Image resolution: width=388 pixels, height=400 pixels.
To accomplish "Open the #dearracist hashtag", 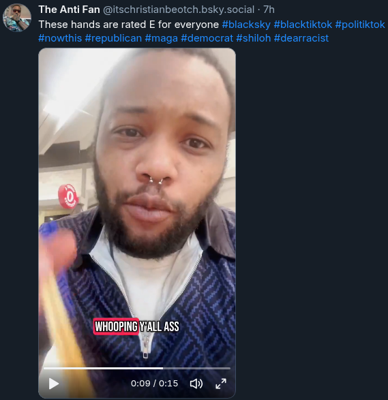I will point(301,38).
